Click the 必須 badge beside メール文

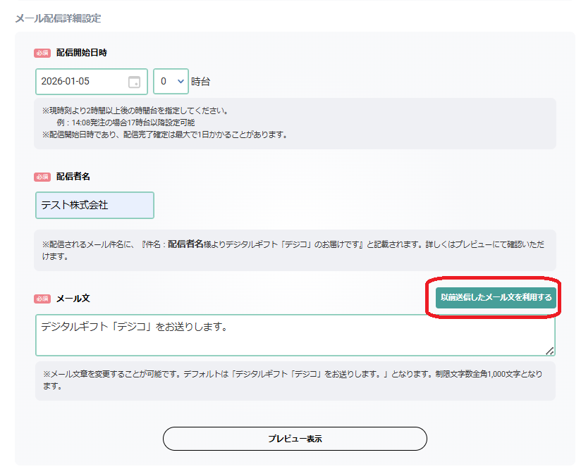42,299
